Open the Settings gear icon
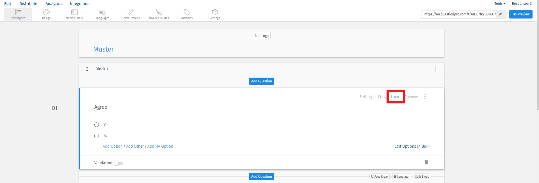The width and height of the screenshot is (539, 183). [x=215, y=12]
